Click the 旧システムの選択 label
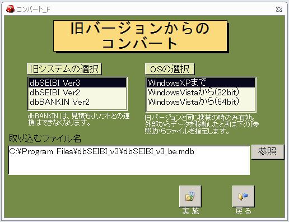 click(64, 69)
